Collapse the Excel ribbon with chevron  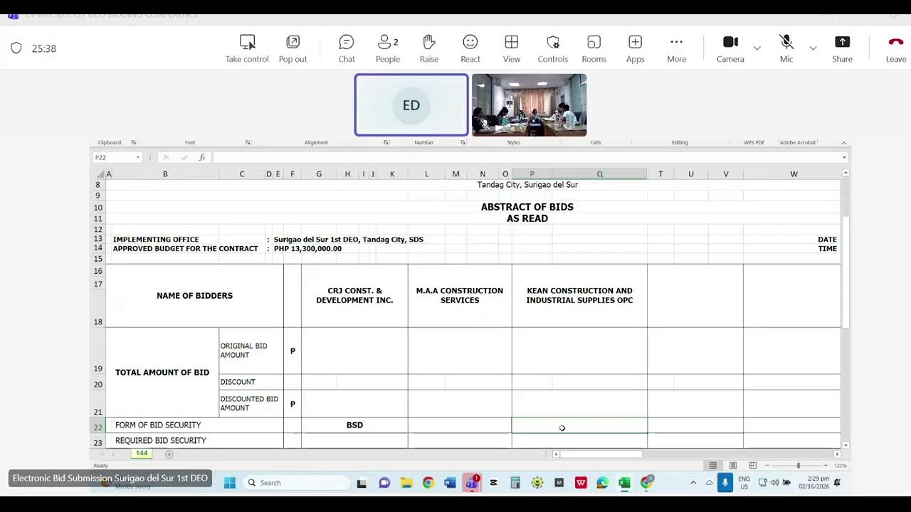(x=844, y=143)
